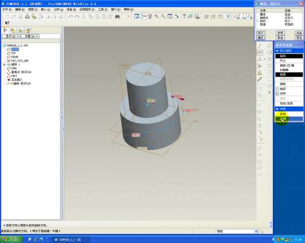This screenshot has height=243, width=305.
Task: Click the Redo arrow icon
Action: coord(77,17)
